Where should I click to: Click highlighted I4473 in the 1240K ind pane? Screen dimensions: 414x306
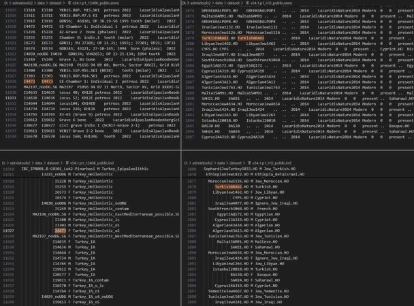point(60,231)
